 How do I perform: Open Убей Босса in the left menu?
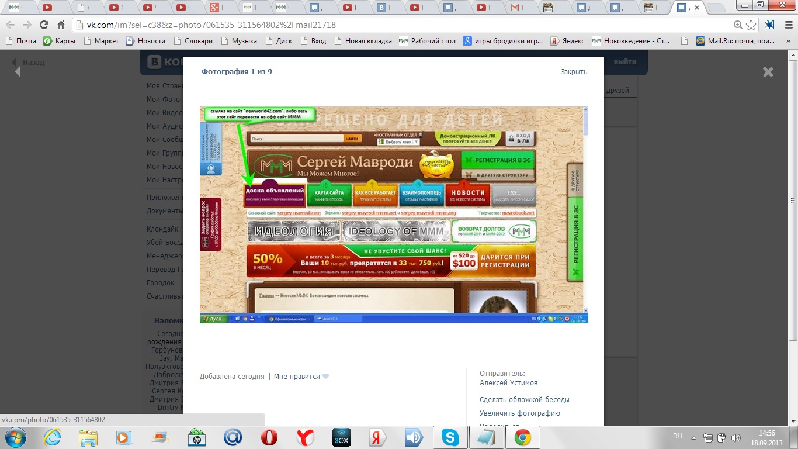point(164,243)
